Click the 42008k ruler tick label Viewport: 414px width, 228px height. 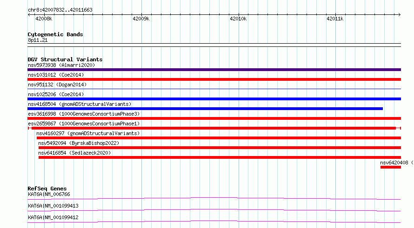pyautogui.click(x=44, y=19)
